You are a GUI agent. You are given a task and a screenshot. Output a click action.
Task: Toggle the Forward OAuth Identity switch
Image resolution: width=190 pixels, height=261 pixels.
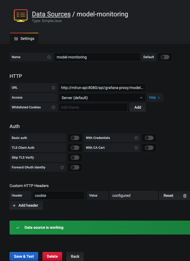(x=75, y=167)
